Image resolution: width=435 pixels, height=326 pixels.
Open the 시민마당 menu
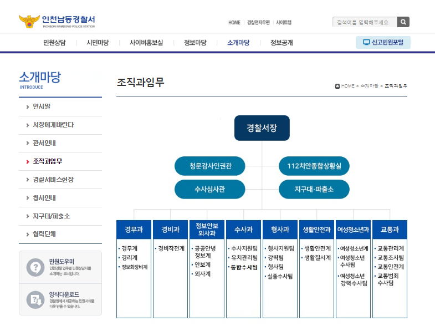98,43
